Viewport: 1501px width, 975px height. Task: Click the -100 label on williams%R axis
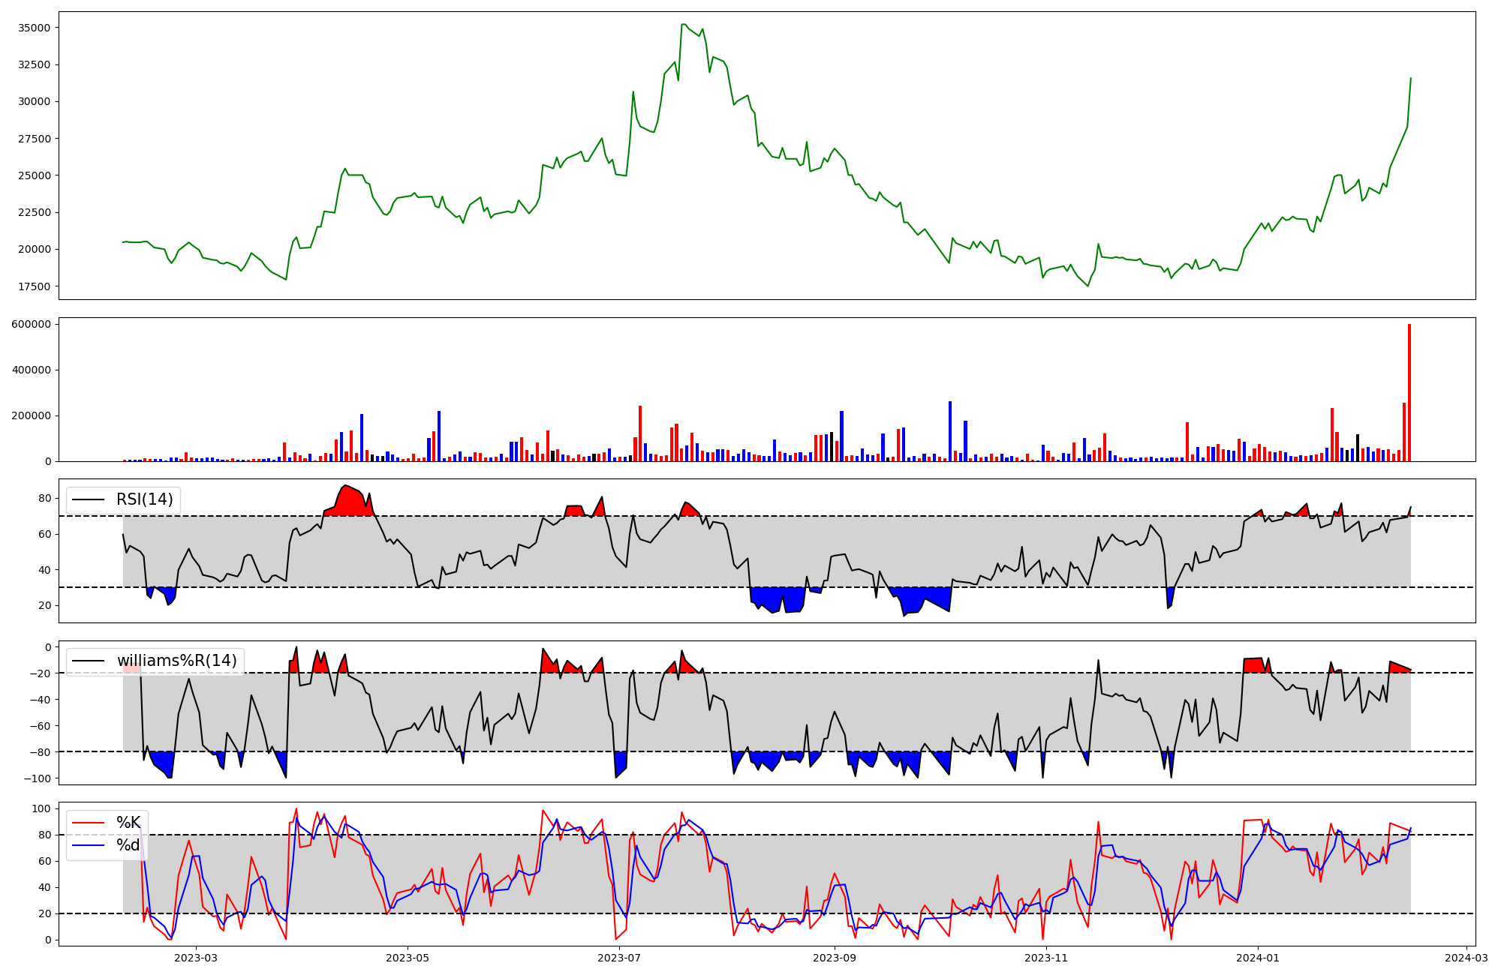(36, 778)
